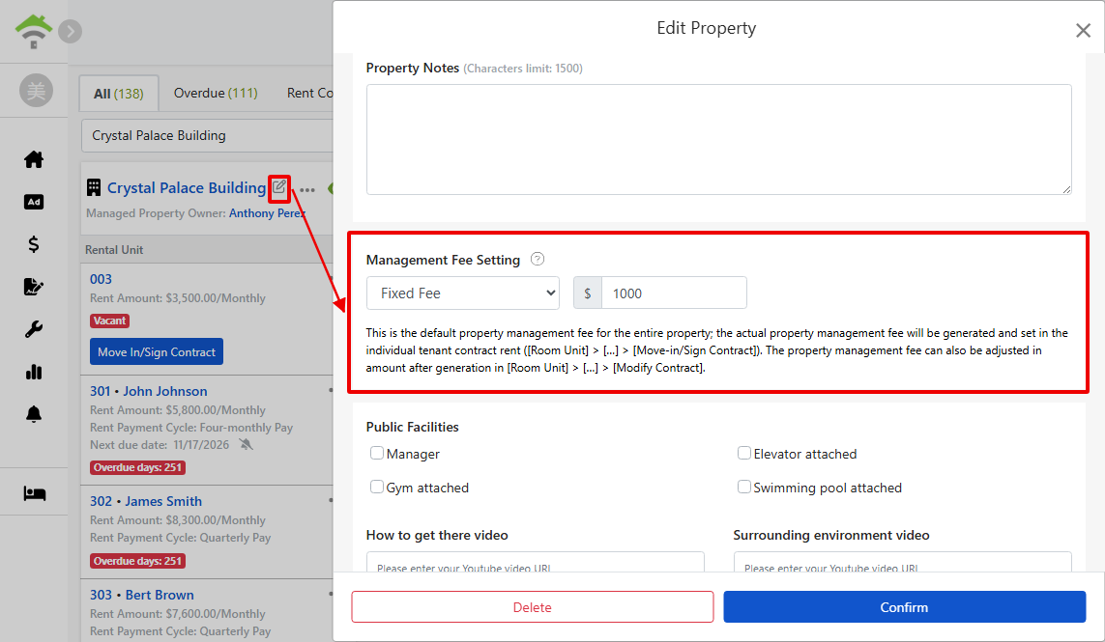Click the Rent Amount $5,800.00/Monthly text
Viewport: 1105px width, 642px height.
point(178,410)
